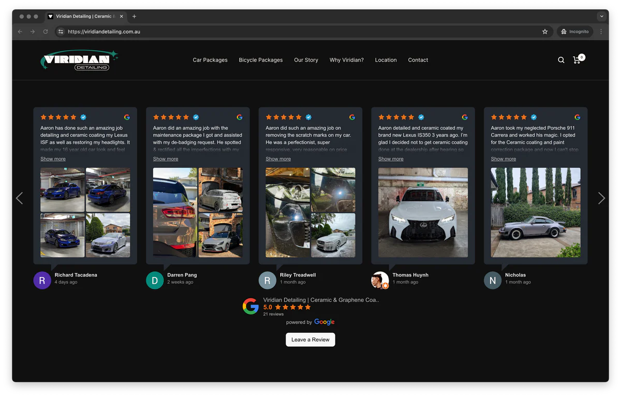The height and width of the screenshot is (397, 621).
Task: Expand the tab search dropdown arrow
Action: coord(601,17)
